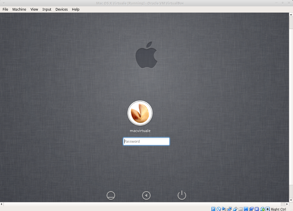This screenshot has height=211, width=293.
Task: Click the horizontal scrollbar right arrow
Action: coord(287,204)
